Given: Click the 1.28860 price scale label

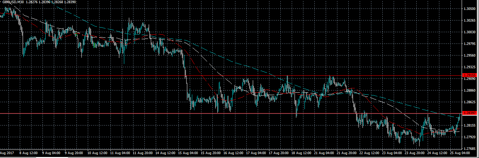Looking at the screenshot, I should click(470, 90).
